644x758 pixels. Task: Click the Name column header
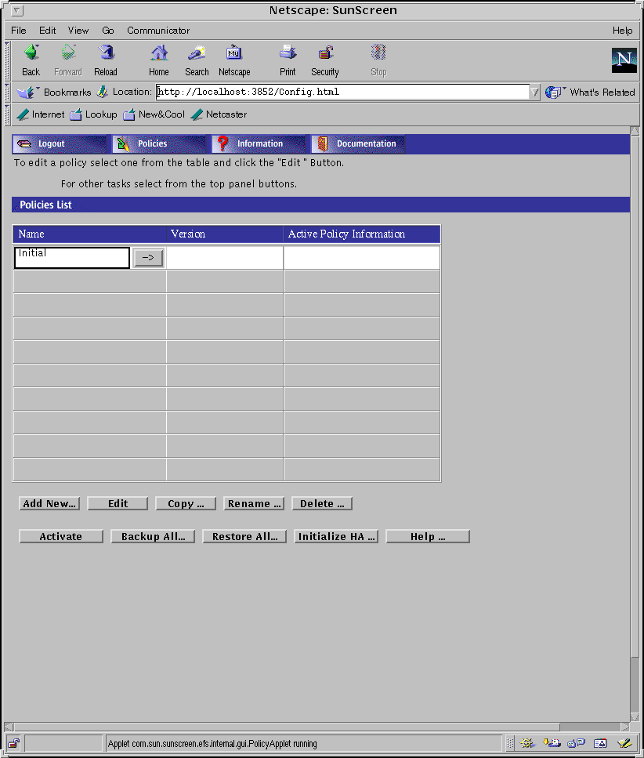[x=90, y=234]
